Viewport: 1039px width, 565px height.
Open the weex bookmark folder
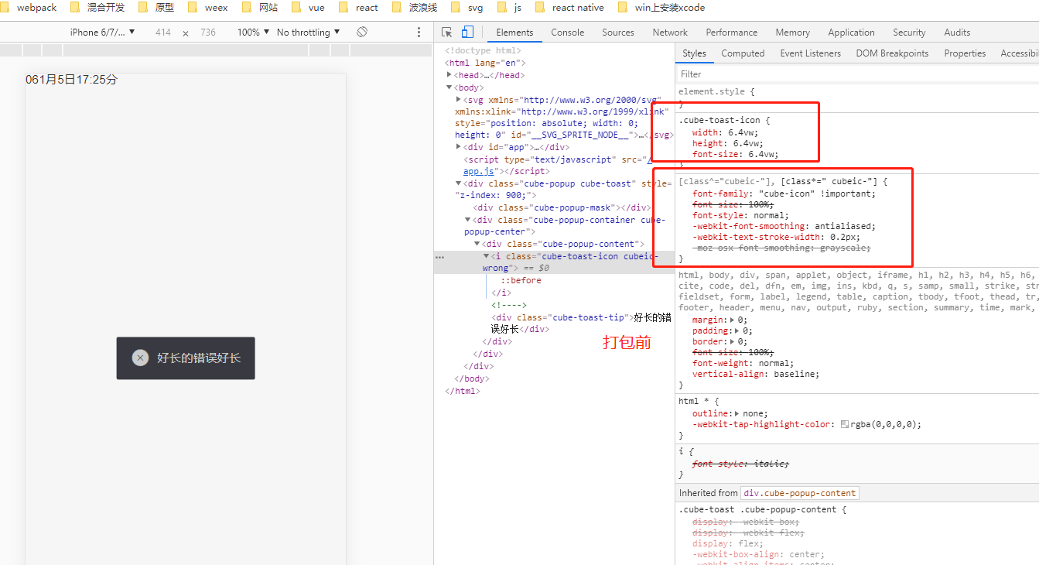tap(209, 8)
